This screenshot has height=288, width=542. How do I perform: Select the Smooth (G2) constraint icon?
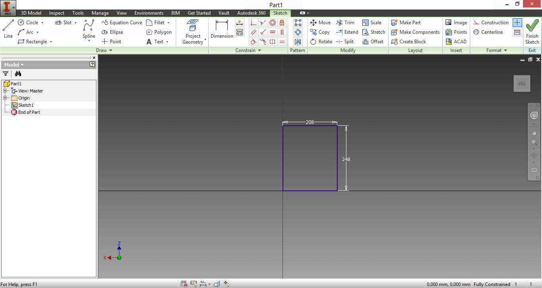pos(263,42)
